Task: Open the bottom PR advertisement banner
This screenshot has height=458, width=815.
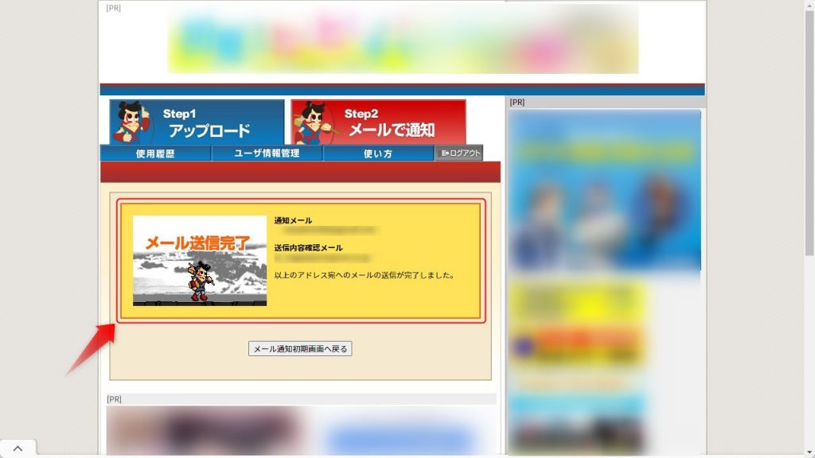Action: click(x=301, y=431)
